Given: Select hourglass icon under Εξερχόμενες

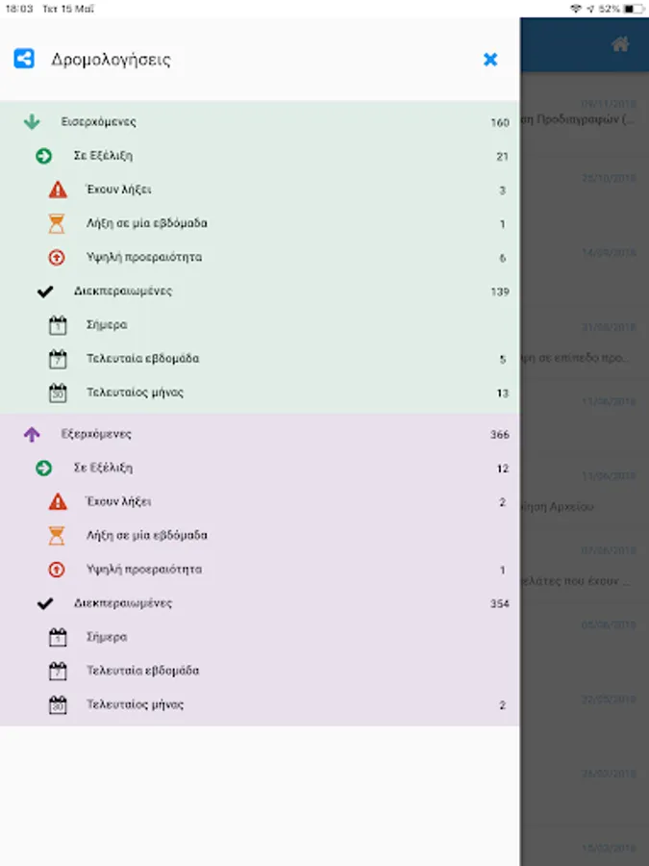Looking at the screenshot, I should pos(57,535).
